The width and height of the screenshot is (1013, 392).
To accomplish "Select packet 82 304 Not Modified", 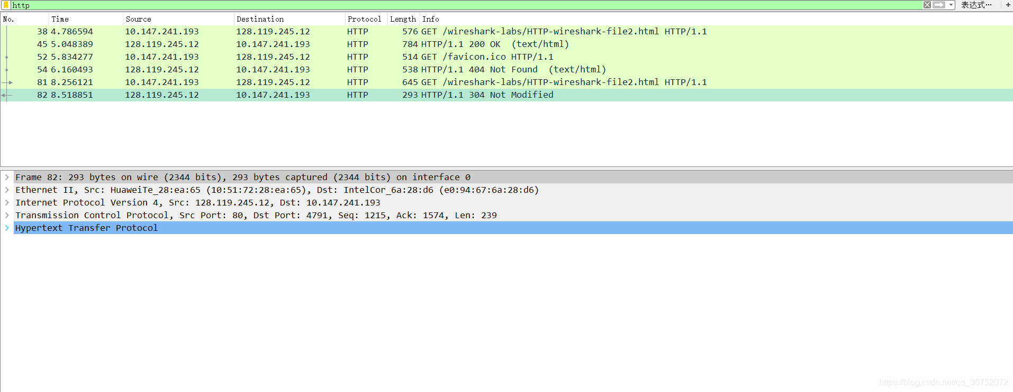I will pos(506,95).
